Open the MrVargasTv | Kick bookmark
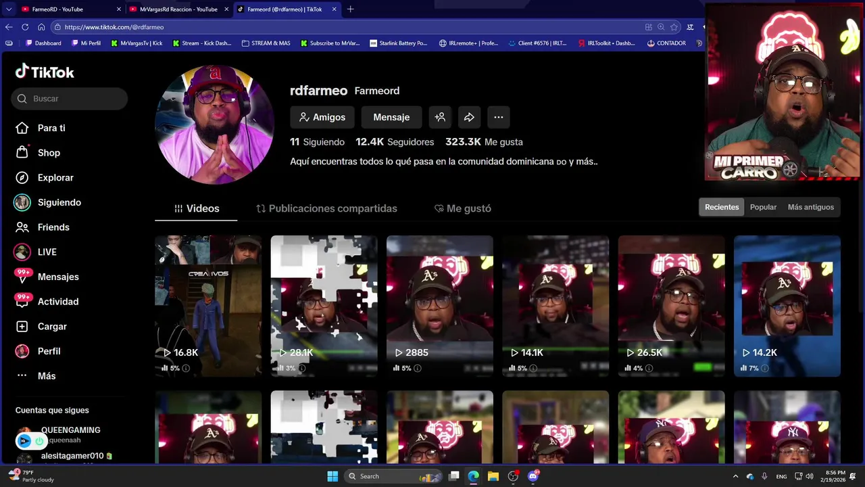Viewport: 865px width, 487px height. click(137, 43)
